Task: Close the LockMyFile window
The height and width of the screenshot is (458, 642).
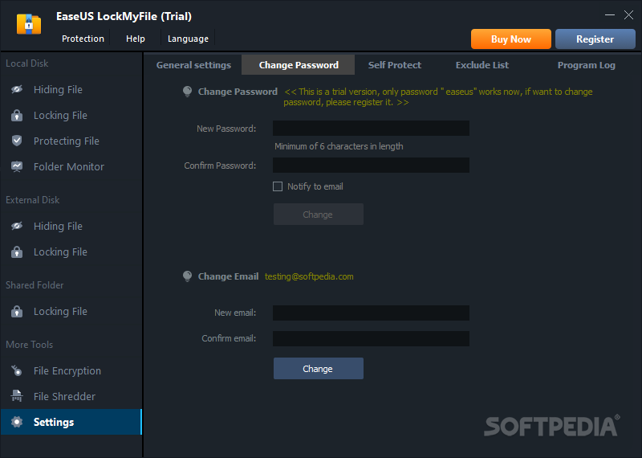Action: pos(628,15)
